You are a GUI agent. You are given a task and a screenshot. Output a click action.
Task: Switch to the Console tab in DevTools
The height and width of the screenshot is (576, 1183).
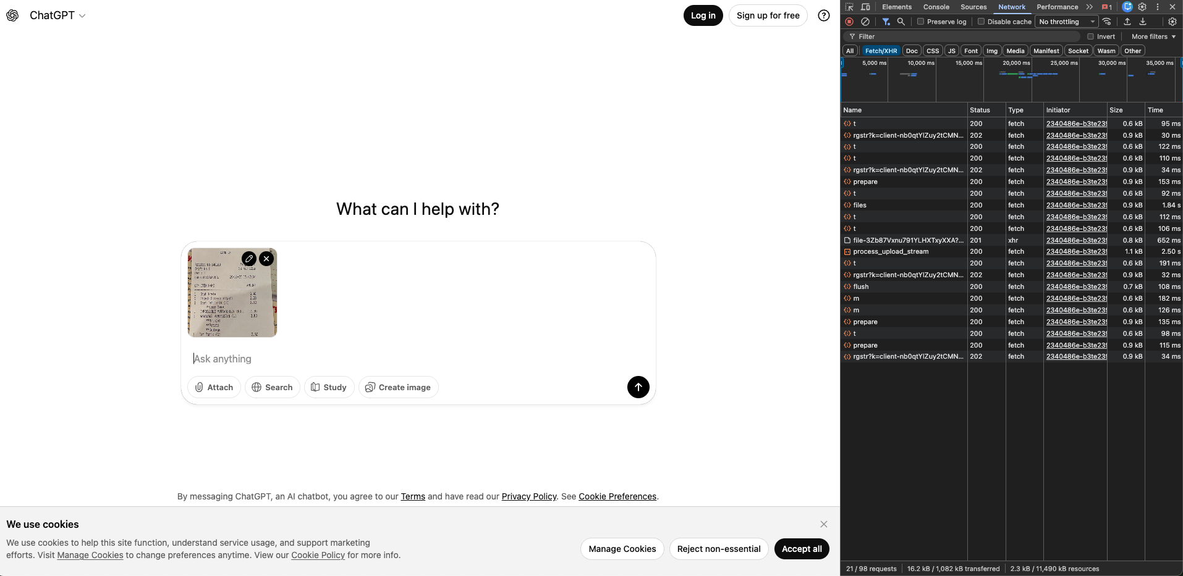(936, 7)
